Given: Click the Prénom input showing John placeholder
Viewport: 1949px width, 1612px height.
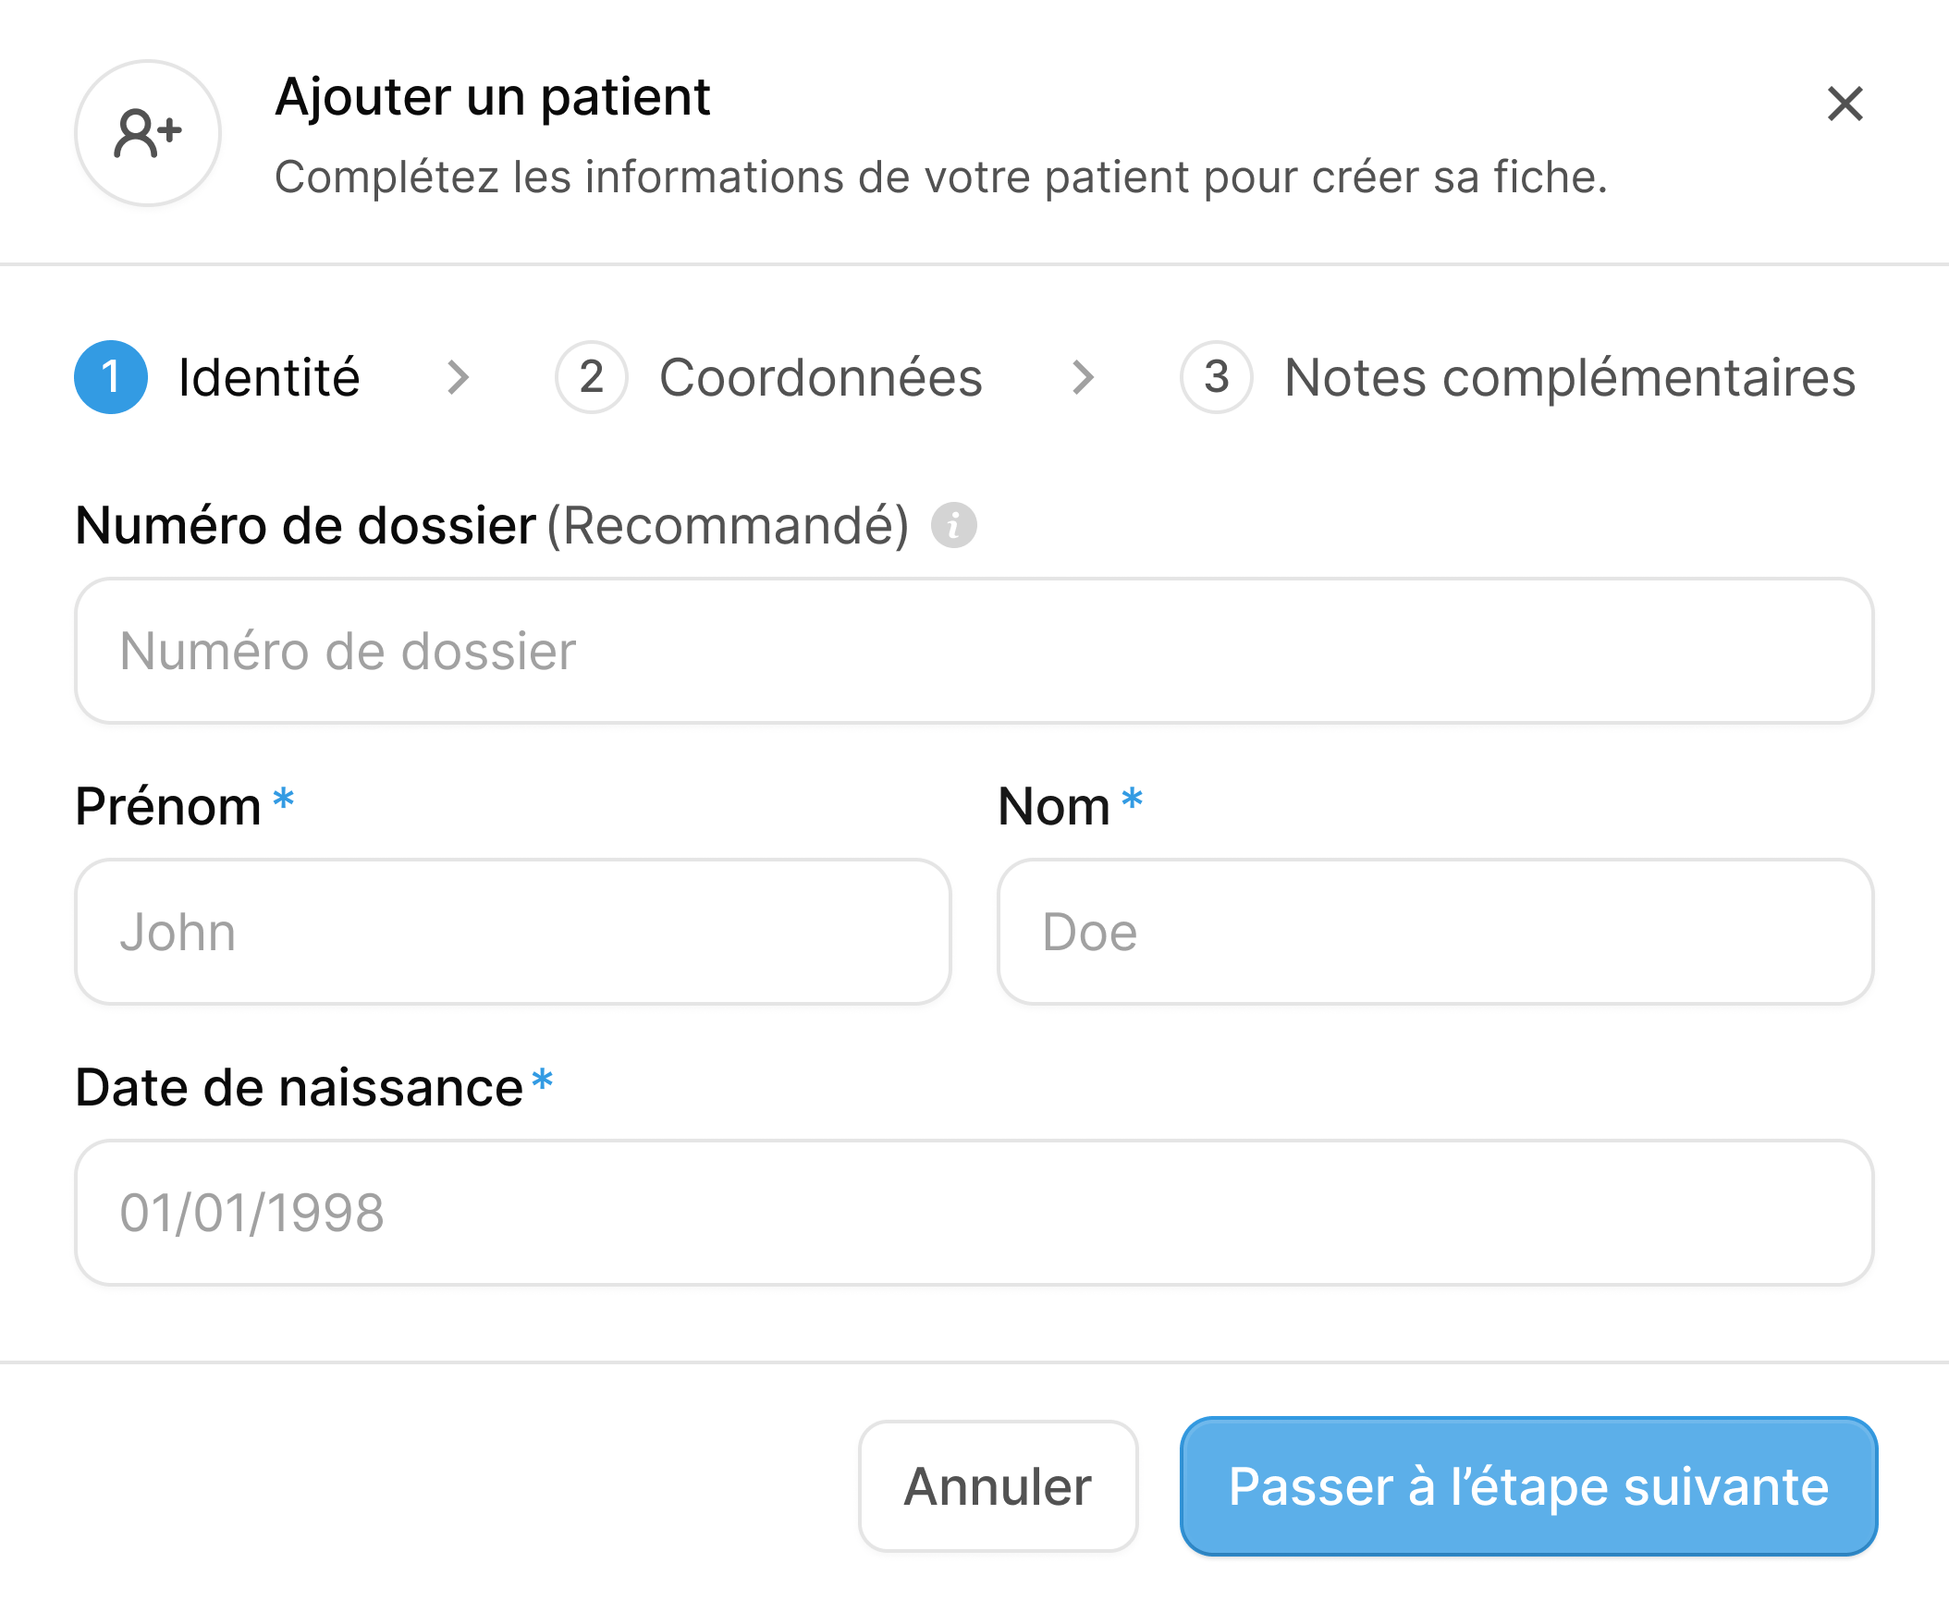Looking at the screenshot, I should pyautogui.click(x=514, y=932).
